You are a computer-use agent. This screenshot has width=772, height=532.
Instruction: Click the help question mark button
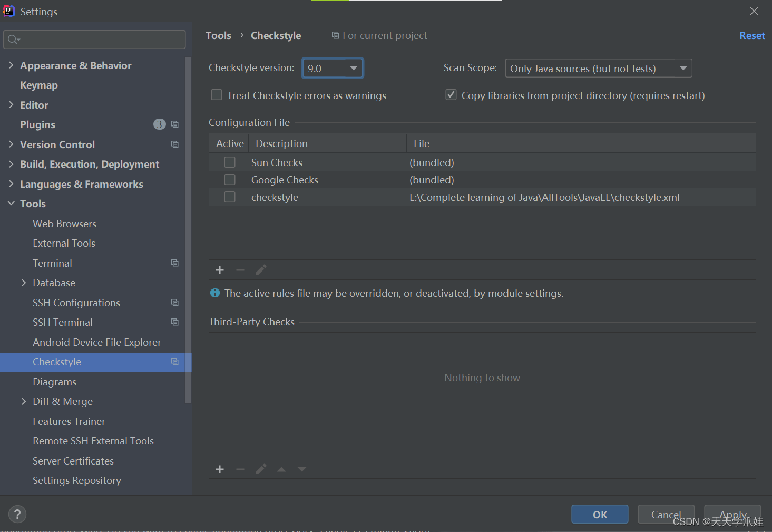pos(17,514)
